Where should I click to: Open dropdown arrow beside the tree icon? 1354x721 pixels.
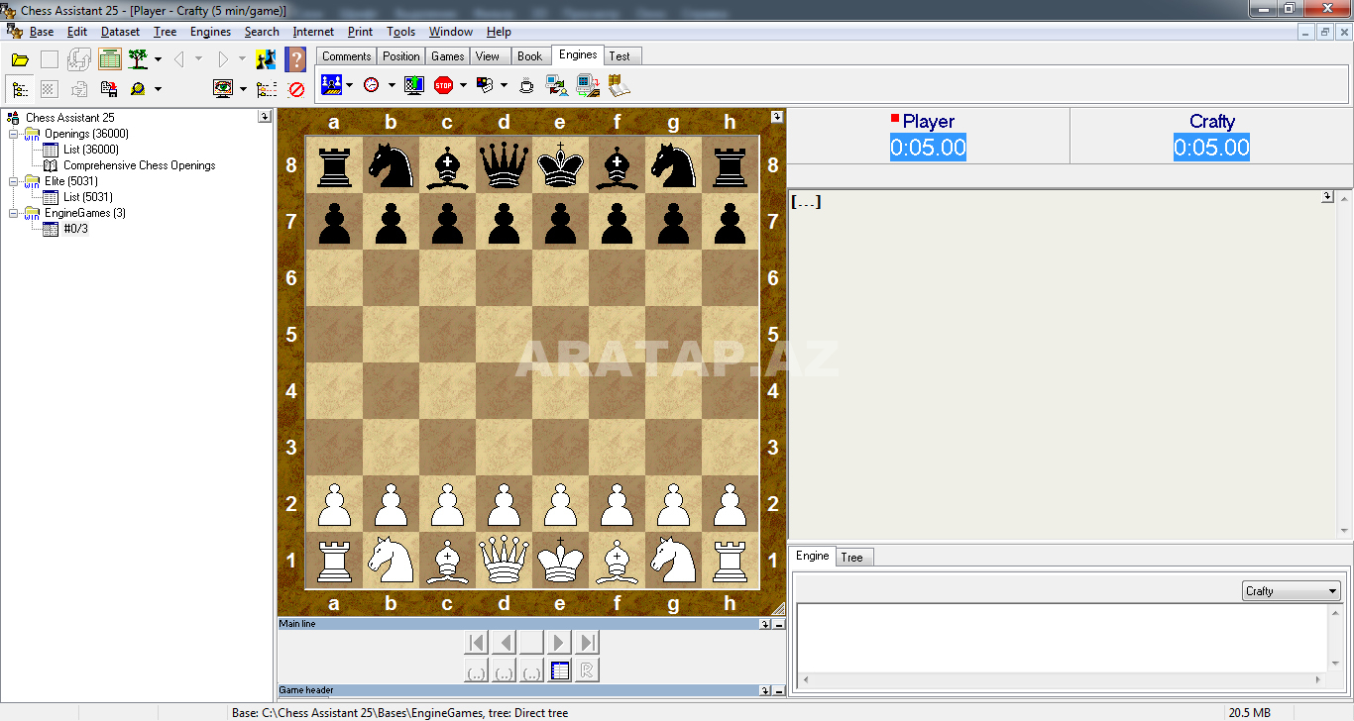158,59
